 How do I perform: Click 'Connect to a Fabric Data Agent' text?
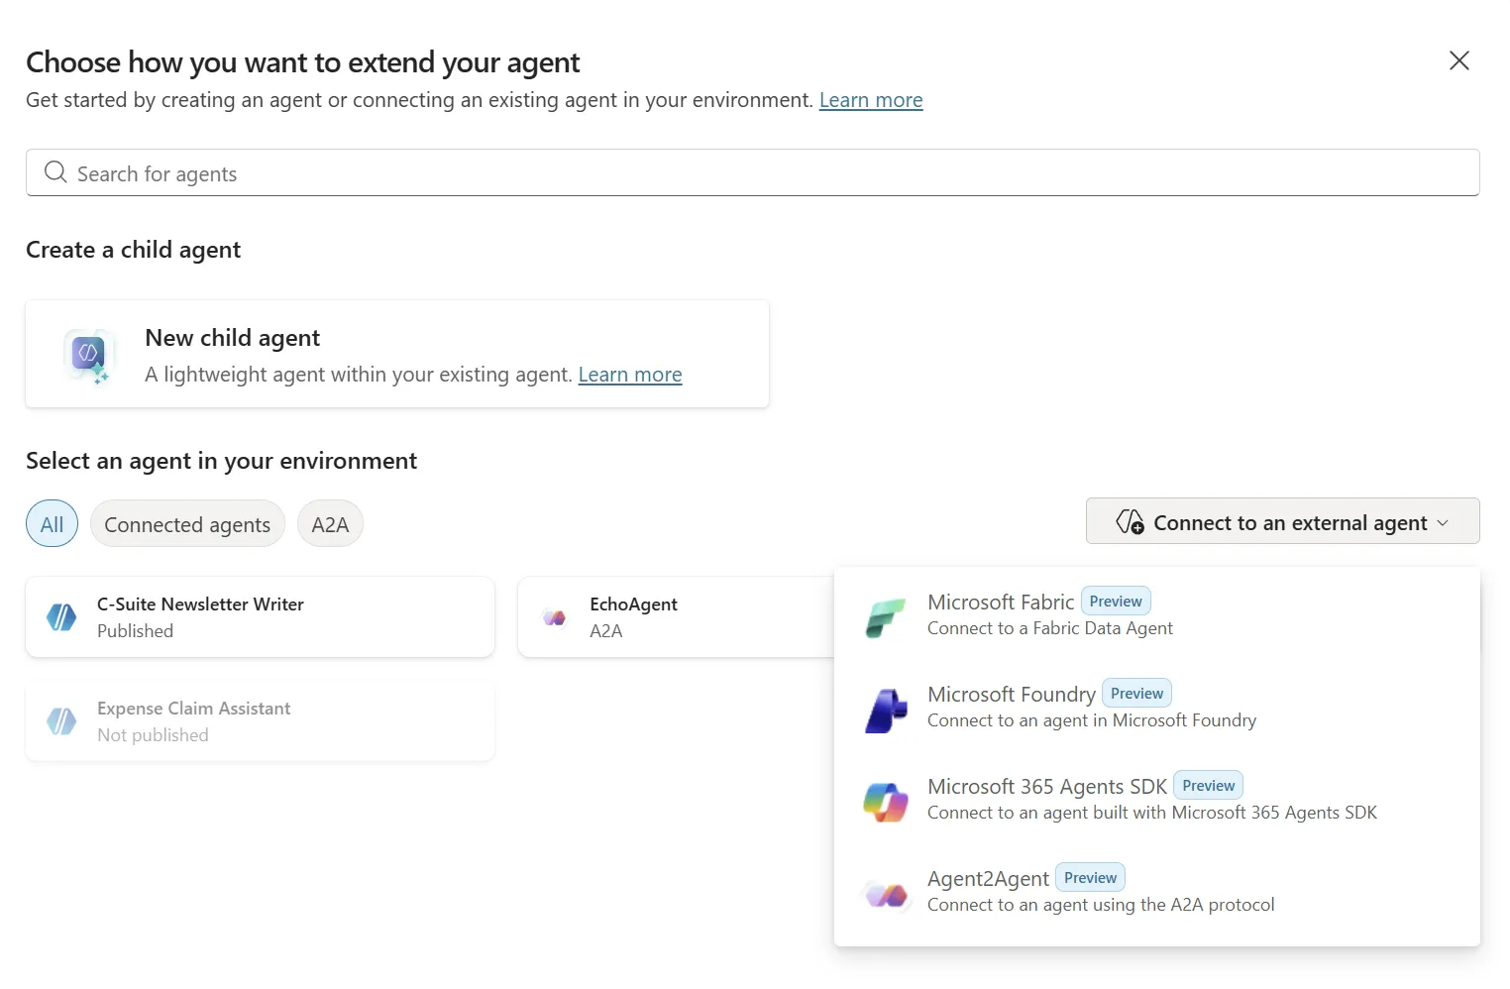(x=1050, y=628)
